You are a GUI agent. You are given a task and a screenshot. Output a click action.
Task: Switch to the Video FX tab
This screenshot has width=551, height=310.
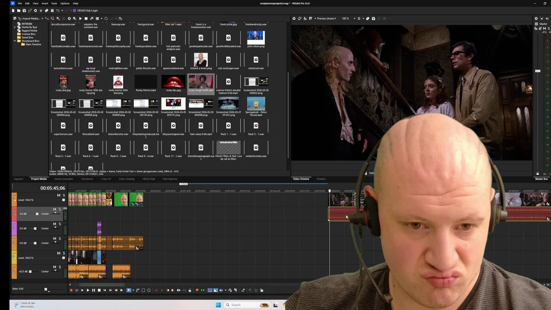click(106, 179)
